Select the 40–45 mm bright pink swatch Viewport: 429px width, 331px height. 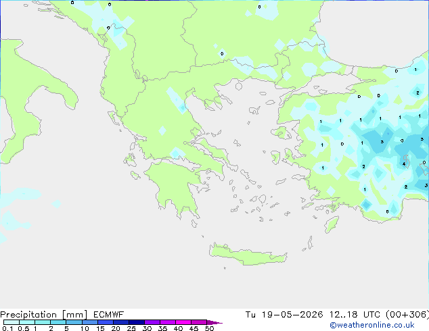pos(183,322)
